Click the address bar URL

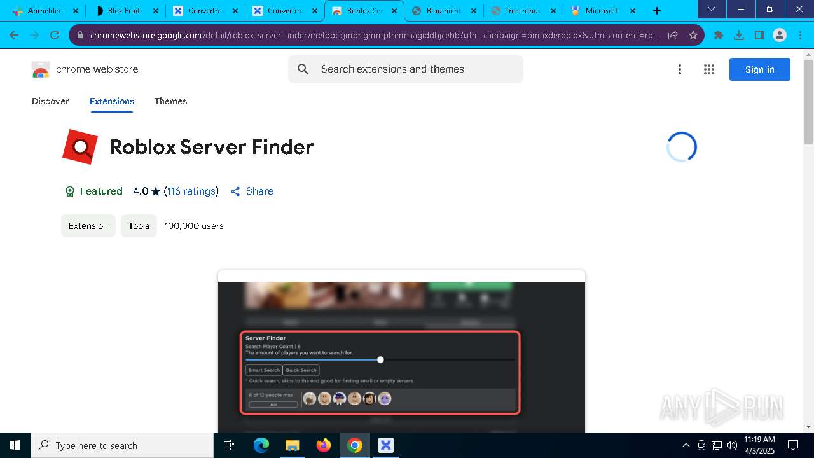(x=374, y=35)
